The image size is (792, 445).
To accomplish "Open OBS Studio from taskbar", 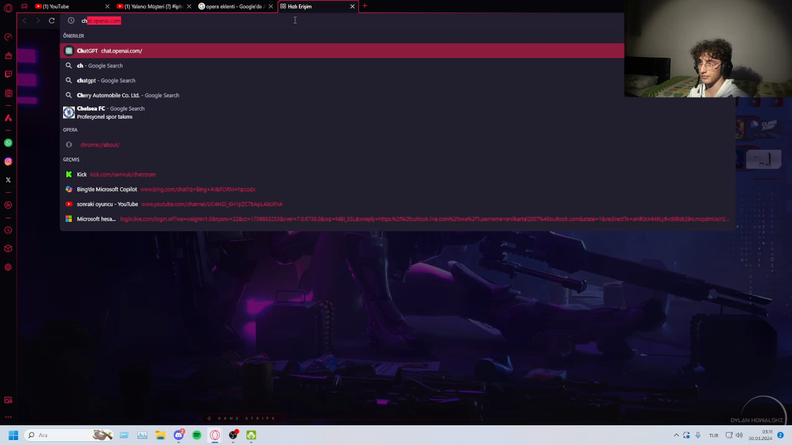I will point(233,435).
